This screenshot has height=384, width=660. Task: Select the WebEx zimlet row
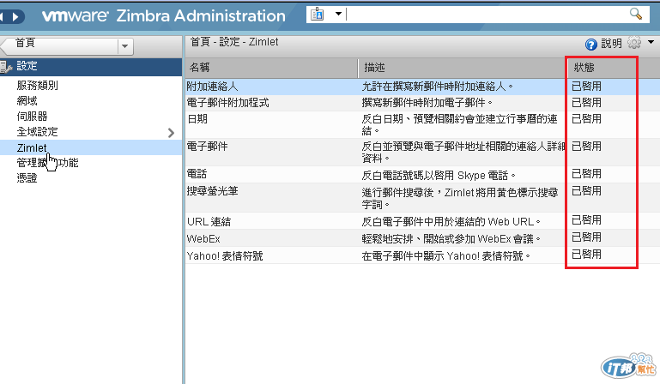(422, 238)
